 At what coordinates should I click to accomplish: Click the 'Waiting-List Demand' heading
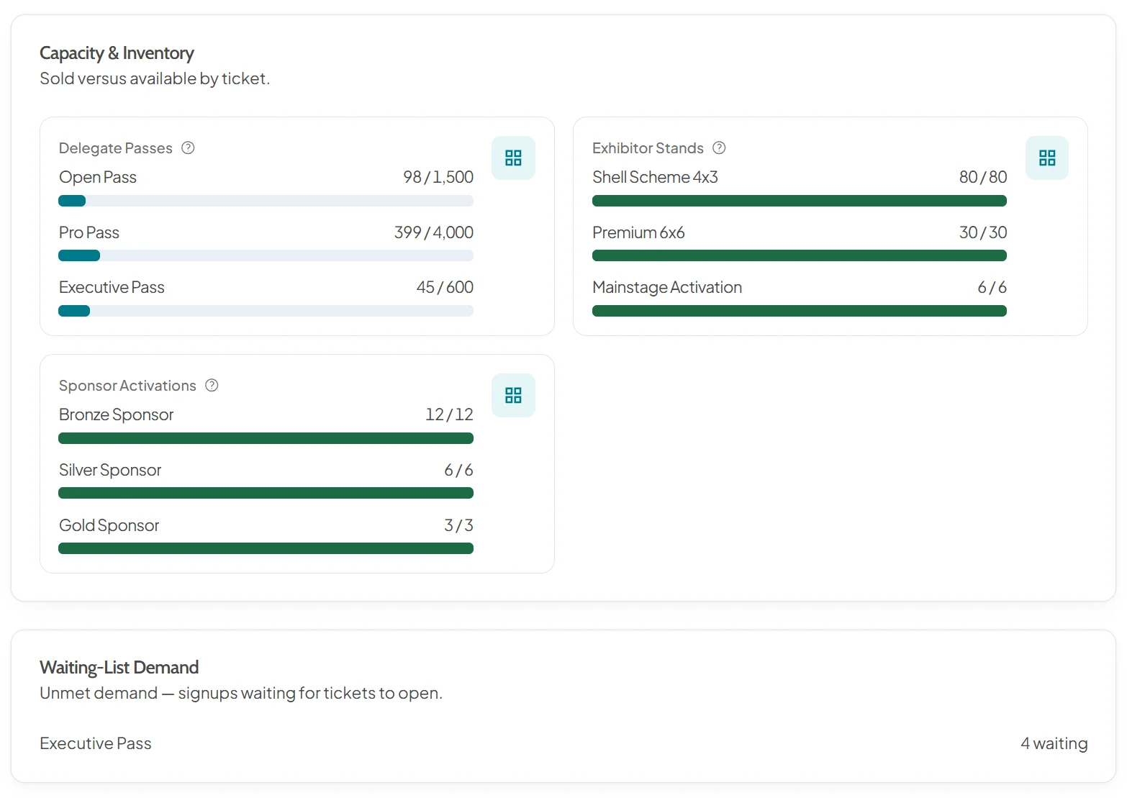click(x=119, y=667)
